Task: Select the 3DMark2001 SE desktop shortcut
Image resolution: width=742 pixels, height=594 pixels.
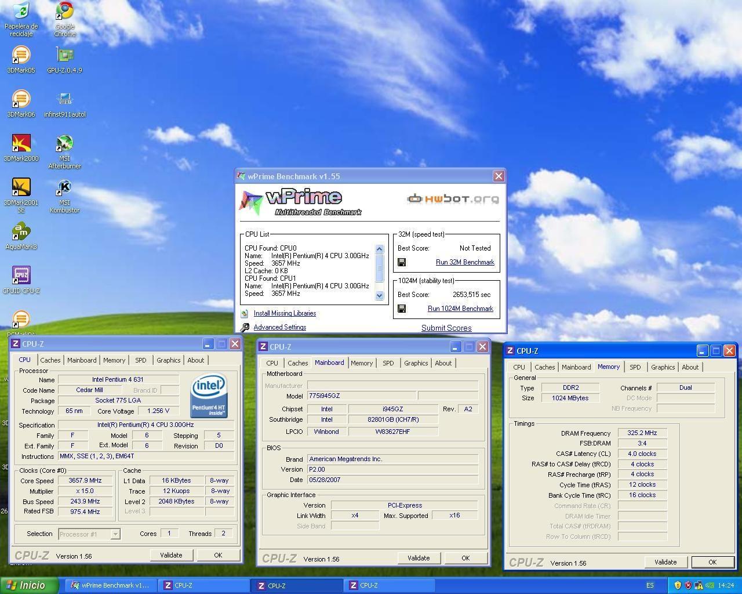Action: 21,195
